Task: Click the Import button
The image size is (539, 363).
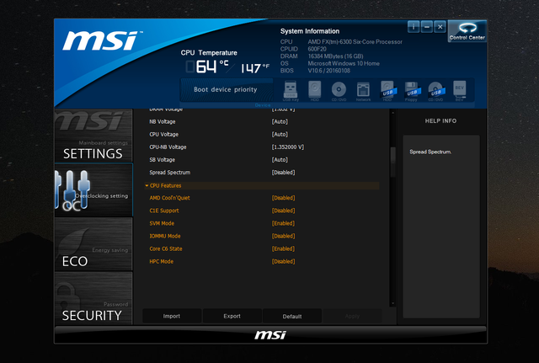Action: pyautogui.click(x=172, y=316)
